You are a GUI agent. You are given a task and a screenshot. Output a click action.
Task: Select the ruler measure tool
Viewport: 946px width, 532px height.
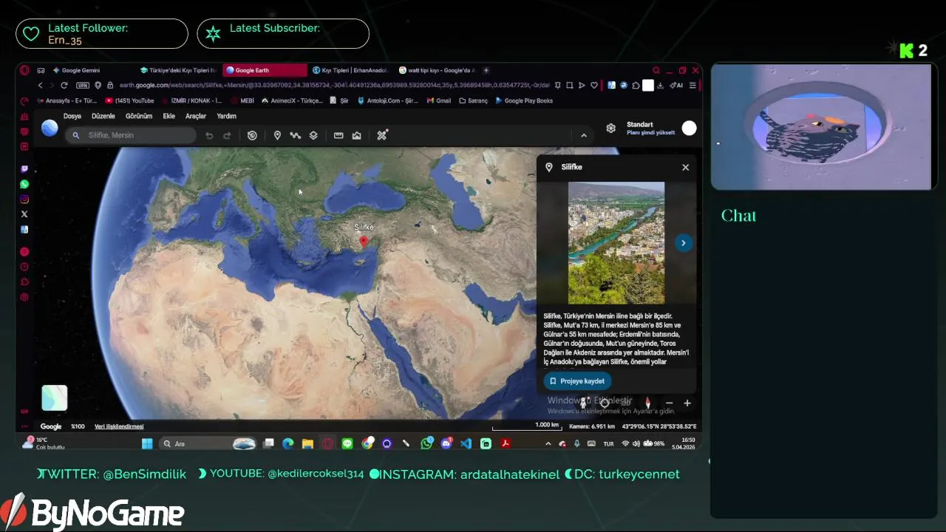coord(338,135)
